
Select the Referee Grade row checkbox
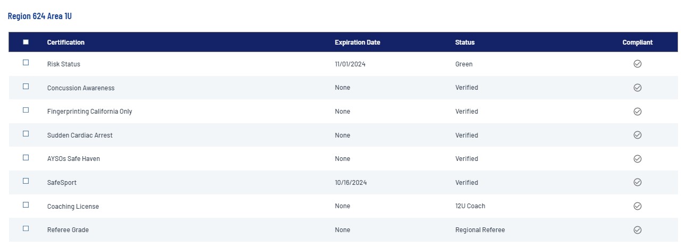[x=26, y=228]
